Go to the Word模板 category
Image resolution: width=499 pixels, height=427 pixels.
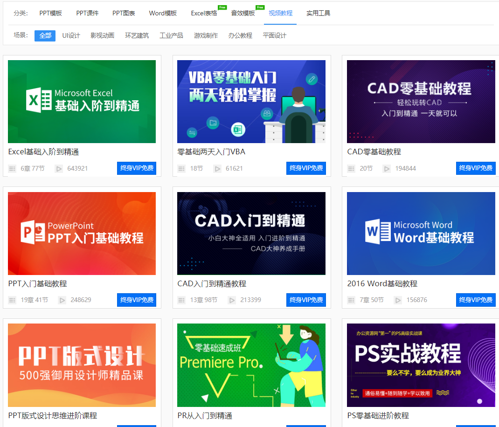point(163,13)
